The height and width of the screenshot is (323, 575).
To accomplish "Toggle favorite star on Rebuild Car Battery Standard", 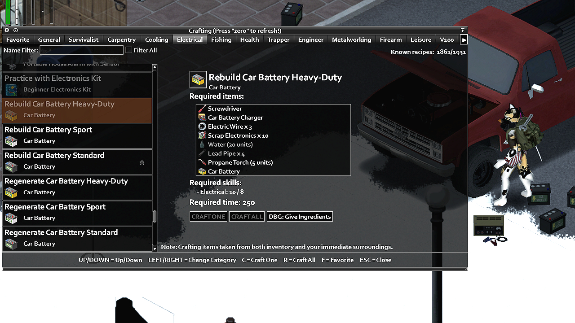I will (142, 162).
